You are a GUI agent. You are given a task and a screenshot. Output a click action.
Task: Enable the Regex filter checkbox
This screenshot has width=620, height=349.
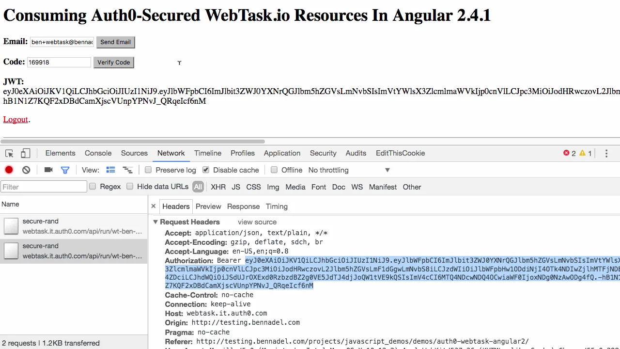point(93,186)
